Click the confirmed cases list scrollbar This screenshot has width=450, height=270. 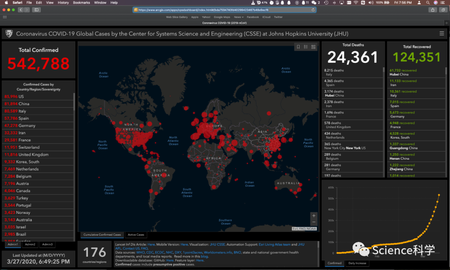(x=74, y=102)
